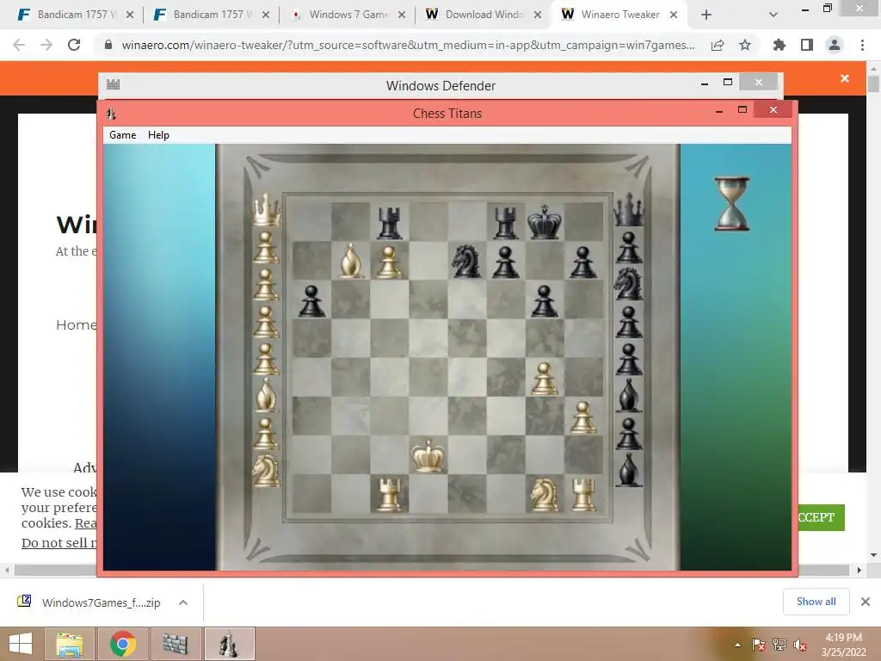This screenshot has height=661, width=881.
Task: Dismiss the orange banner with its X
Action: click(845, 78)
